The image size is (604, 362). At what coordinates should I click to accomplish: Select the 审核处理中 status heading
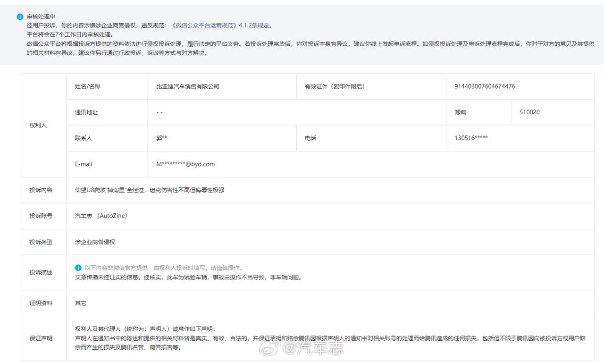tap(41, 17)
